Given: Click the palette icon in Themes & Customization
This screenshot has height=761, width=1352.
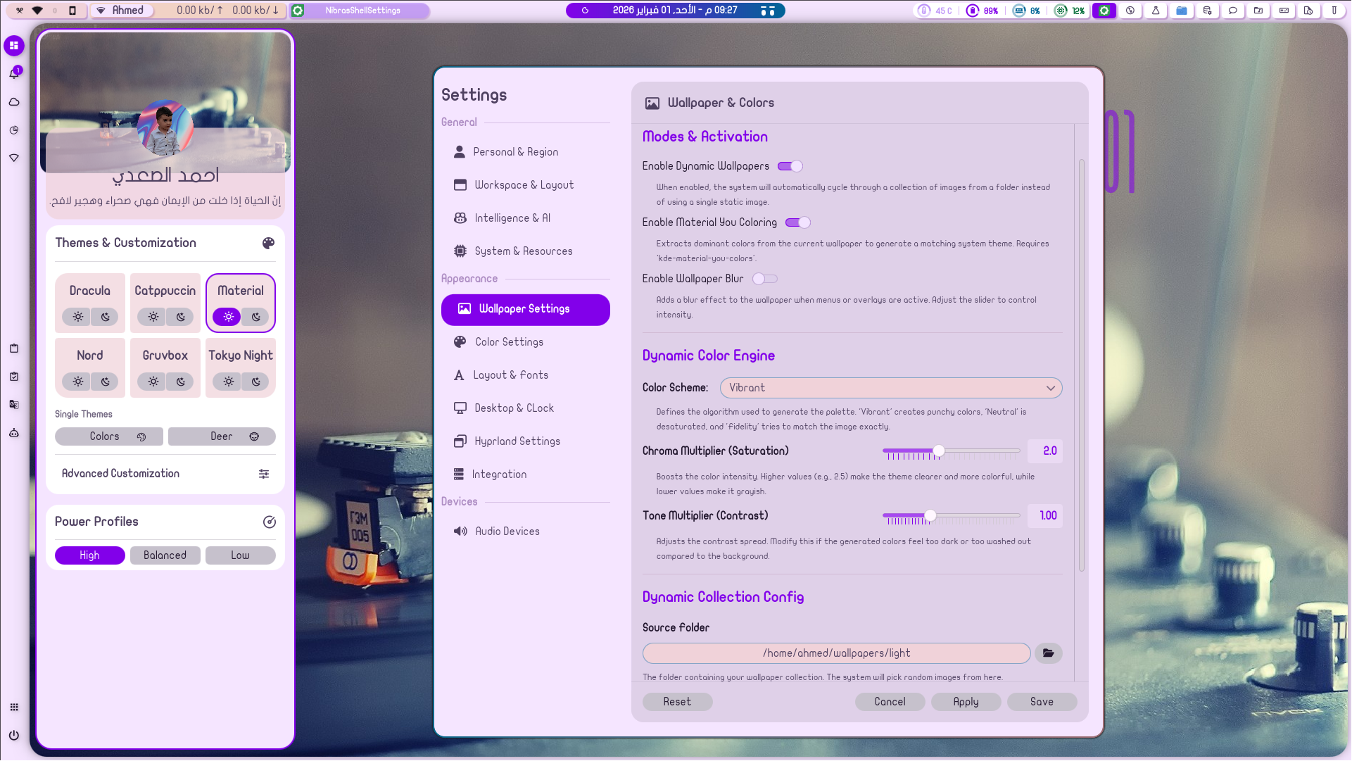Looking at the screenshot, I should tap(268, 243).
